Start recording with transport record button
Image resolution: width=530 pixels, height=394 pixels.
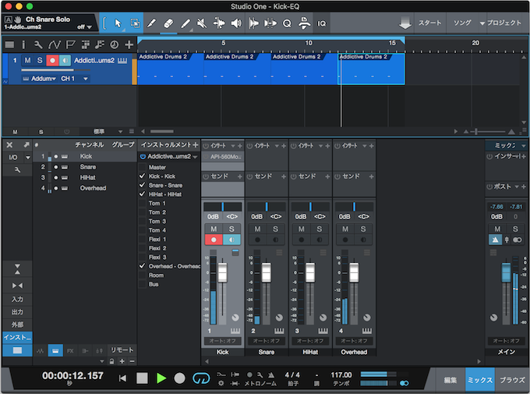tap(179, 378)
